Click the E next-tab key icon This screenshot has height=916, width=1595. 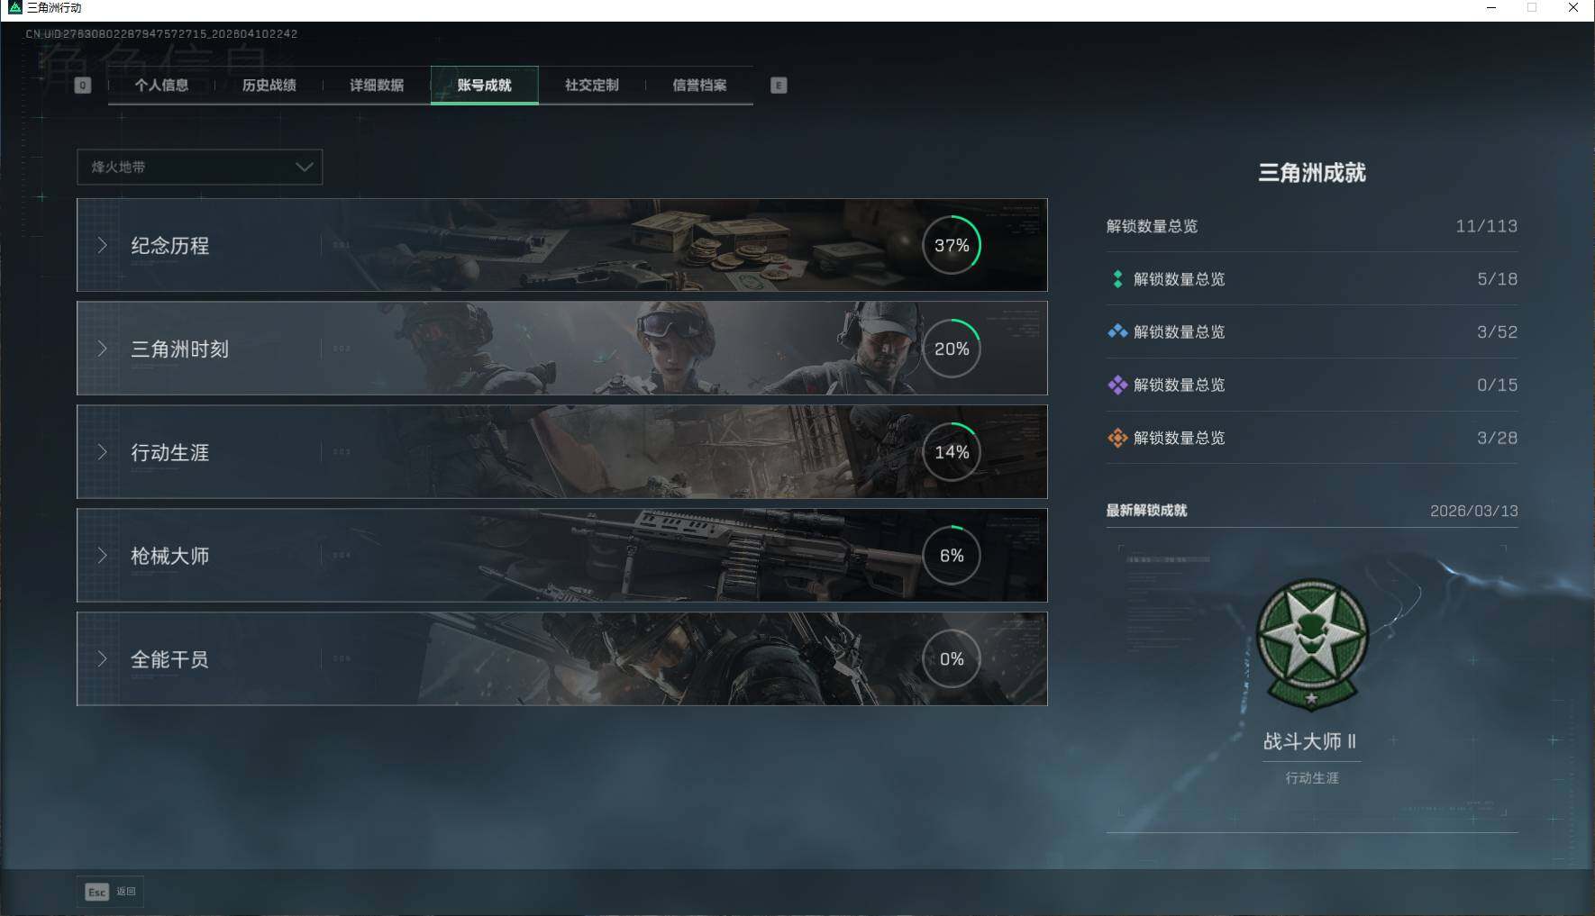point(779,86)
